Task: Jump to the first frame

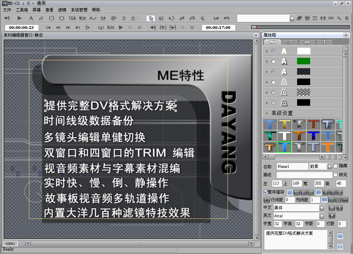Action: coord(48,28)
